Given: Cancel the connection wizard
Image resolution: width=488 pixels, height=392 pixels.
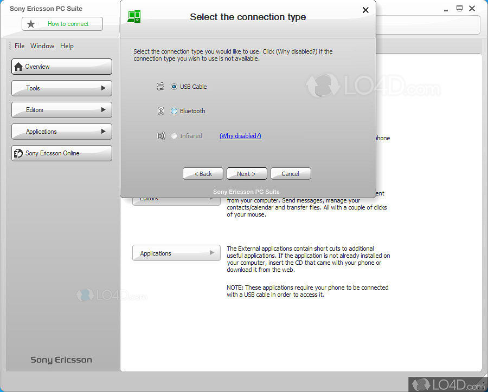Looking at the screenshot, I should 291,173.
